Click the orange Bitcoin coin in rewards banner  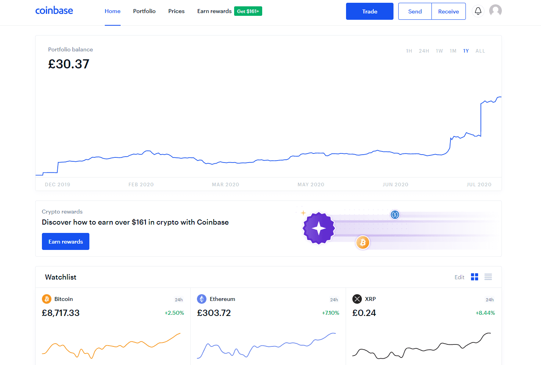pos(363,242)
